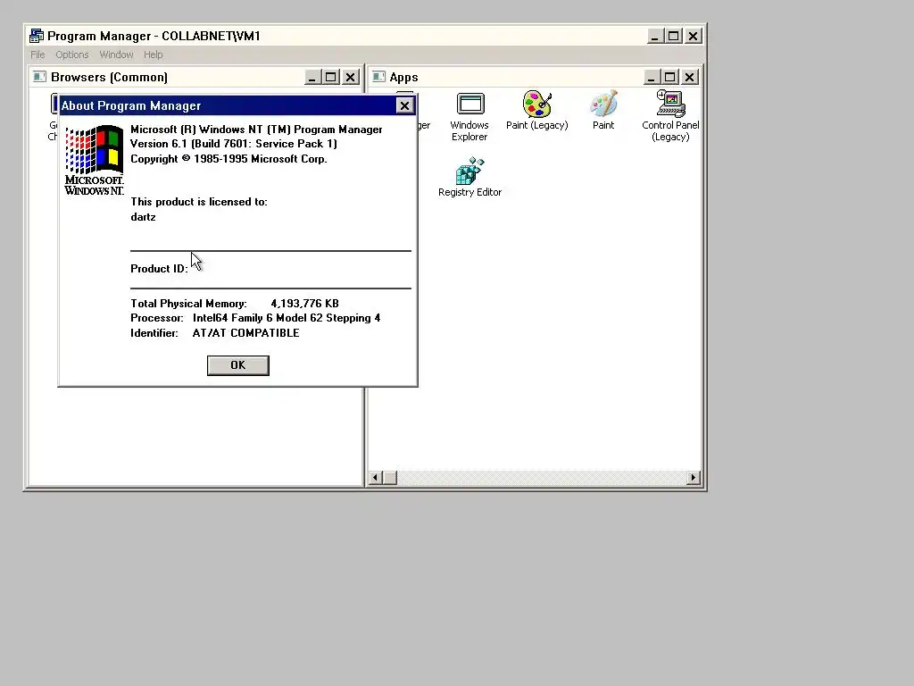The image size is (914, 686).
Task: Click the Program Manager title bar icon
Action: (36, 36)
